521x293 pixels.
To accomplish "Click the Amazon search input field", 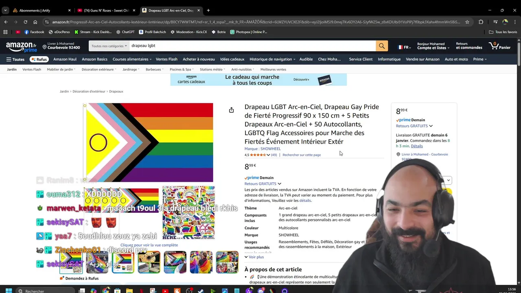I will pos(252,46).
